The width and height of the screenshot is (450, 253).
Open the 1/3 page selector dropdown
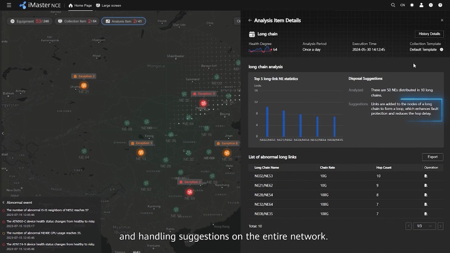tap(424, 226)
